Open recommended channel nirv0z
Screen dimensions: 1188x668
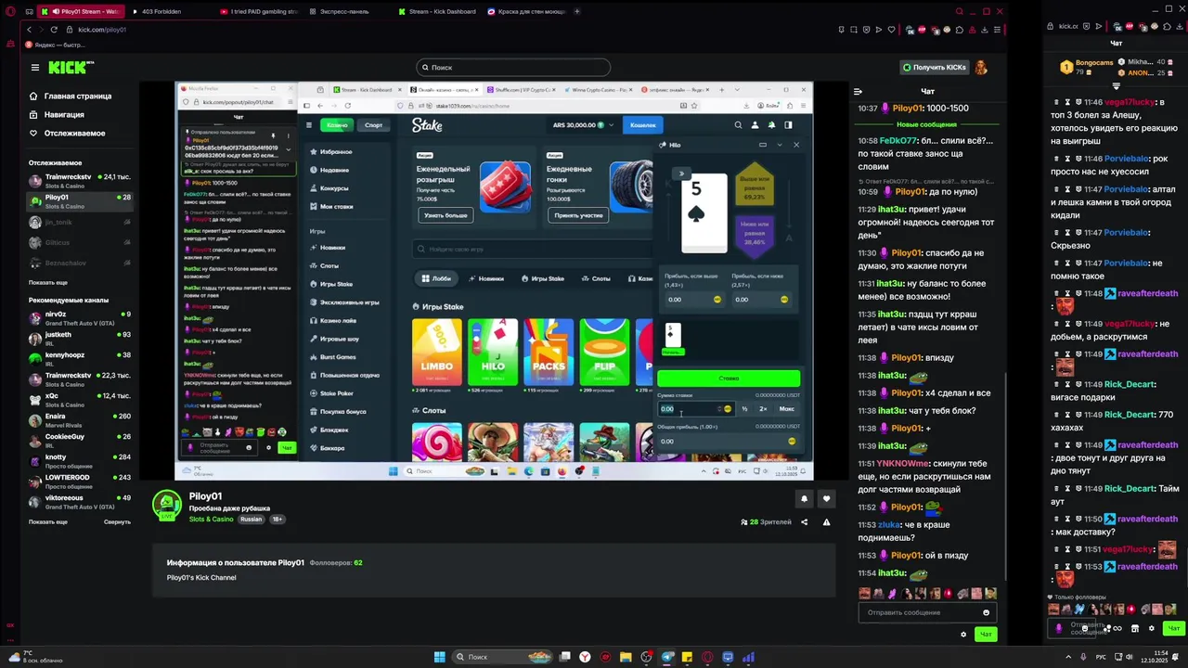[80, 317]
